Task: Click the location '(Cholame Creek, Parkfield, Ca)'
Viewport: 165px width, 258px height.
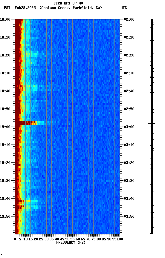Action: pyautogui.click(x=71, y=8)
